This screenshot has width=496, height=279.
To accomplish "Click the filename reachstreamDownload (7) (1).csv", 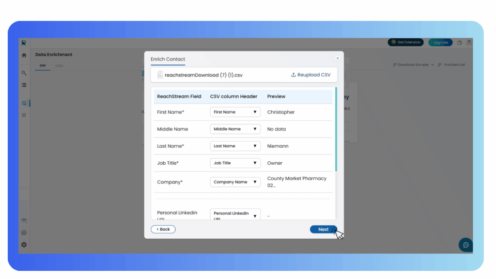I will [x=203, y=75].
